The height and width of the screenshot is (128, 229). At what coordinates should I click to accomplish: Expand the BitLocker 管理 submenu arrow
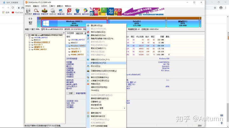(124, 108)
